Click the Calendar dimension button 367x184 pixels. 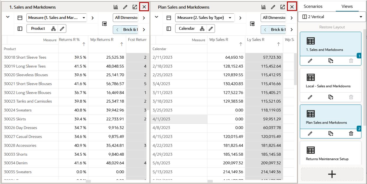(187, 29)
